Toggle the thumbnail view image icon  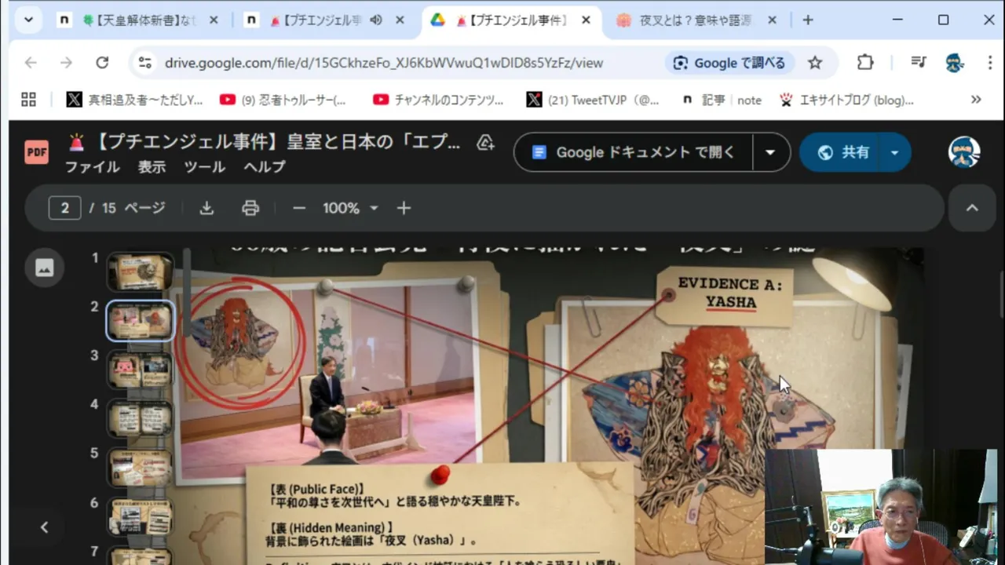tap(44, 268)
